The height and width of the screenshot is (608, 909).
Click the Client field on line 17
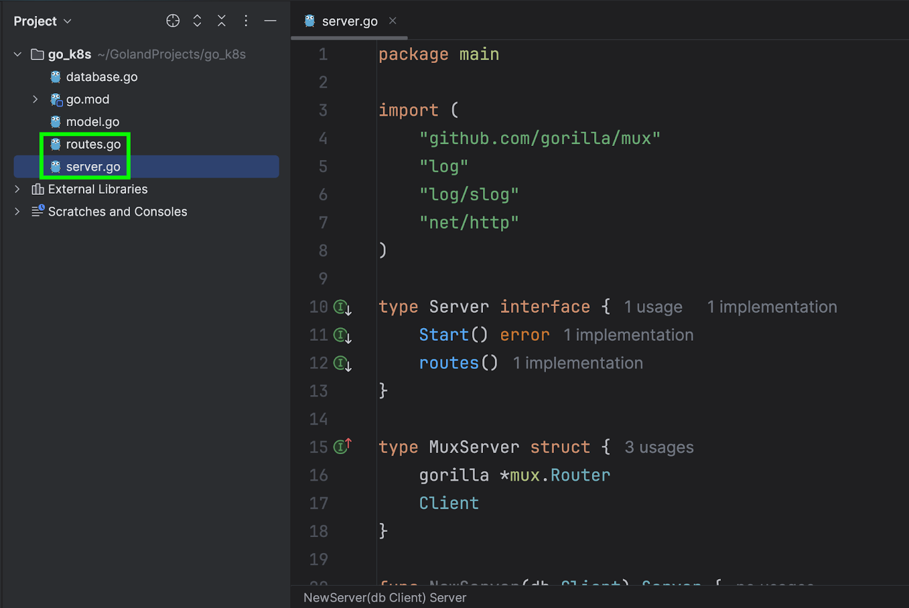pyautogui.click(x=449, y=504)
